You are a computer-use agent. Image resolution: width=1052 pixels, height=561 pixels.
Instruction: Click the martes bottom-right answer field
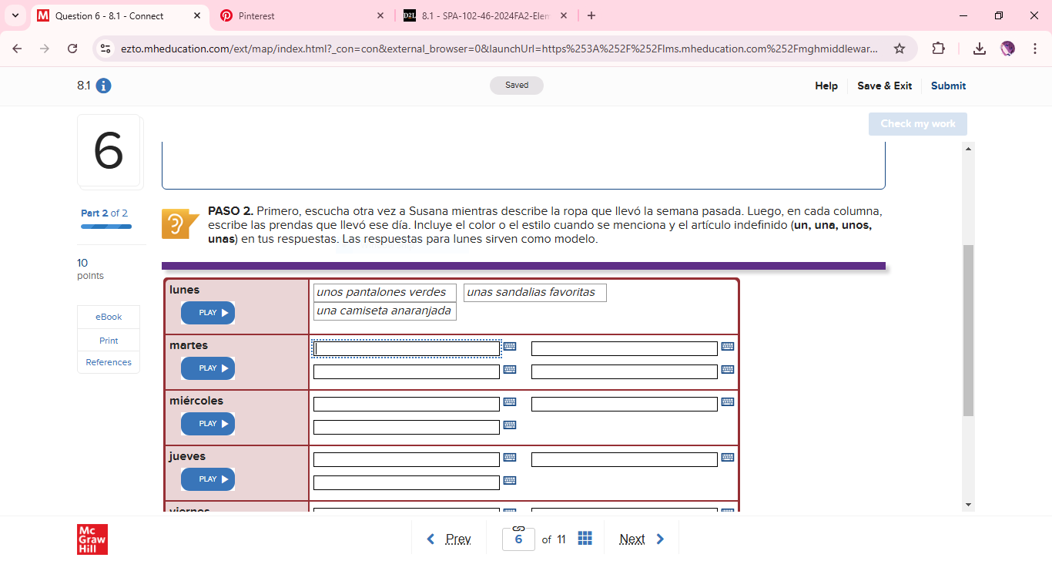625,372
